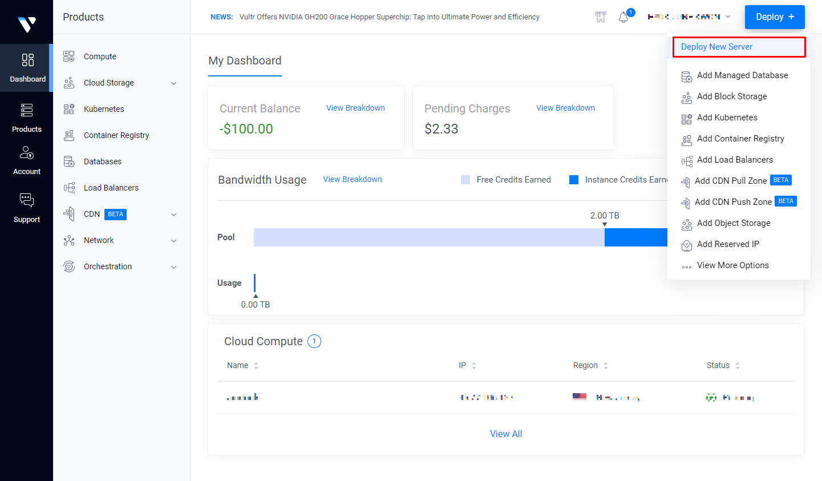Image resolution: width=822 pixels, height=481 pixels.
Task: Click the Add Block Storage icon
Action: click(687, 98)
